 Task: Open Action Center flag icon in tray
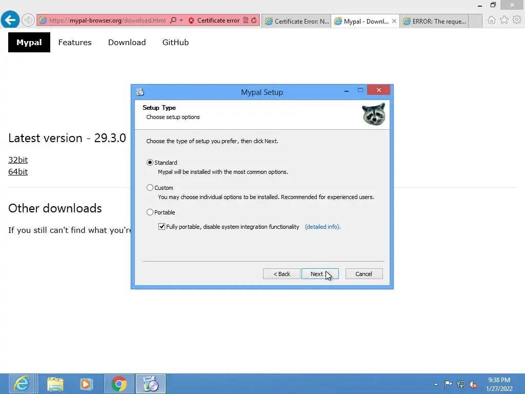448,384
